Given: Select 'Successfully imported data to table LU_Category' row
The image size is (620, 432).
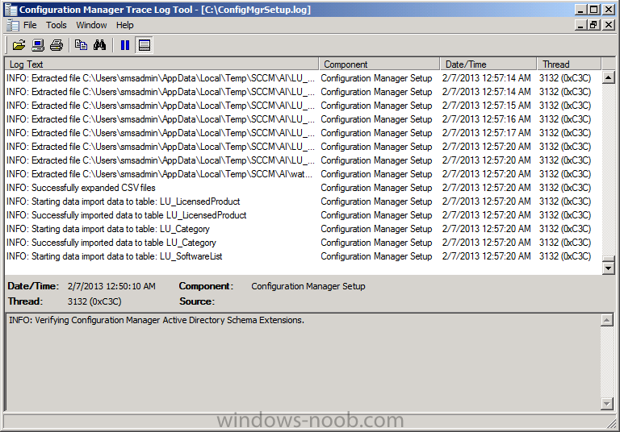Looking at the screenshot, I should [x=303, y=243].
